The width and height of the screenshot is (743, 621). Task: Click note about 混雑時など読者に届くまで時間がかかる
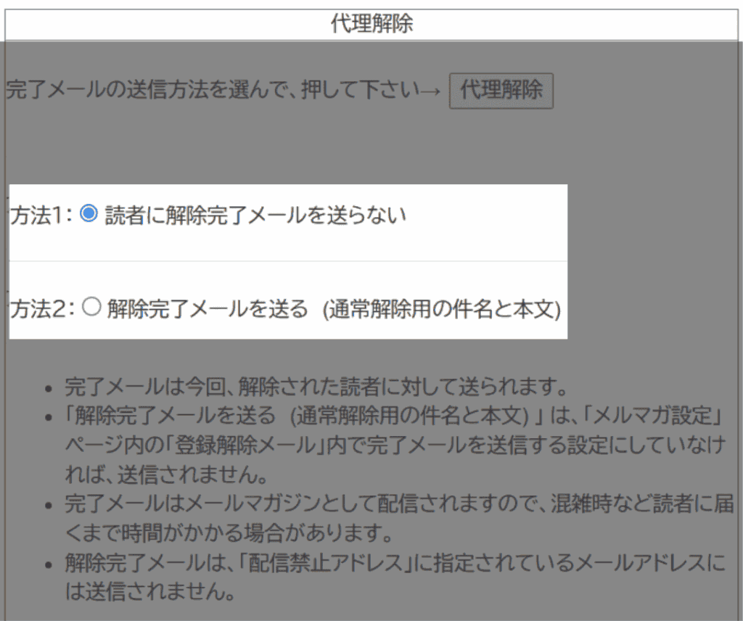pyautogui.click(x=399, y=518)
